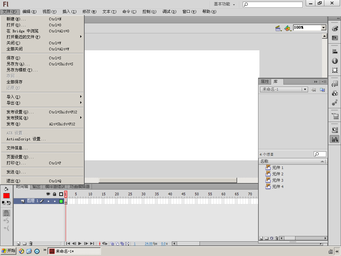
Task: Open the Align panel icon
Action: coord(335,51)
